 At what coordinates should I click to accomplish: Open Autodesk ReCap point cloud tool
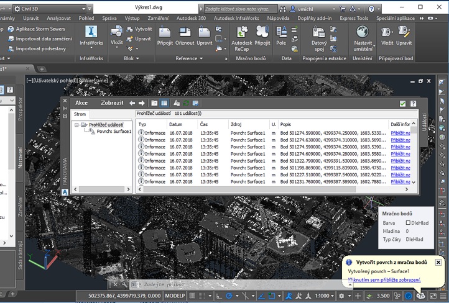pyautogui.click(x=242, y=38)
